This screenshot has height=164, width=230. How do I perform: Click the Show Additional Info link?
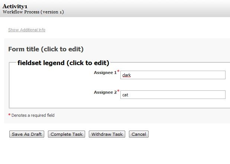click(27, 30)
